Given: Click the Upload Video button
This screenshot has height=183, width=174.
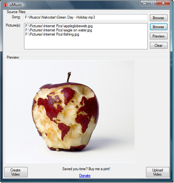Looking at the screenshot, I should (158, 172).
